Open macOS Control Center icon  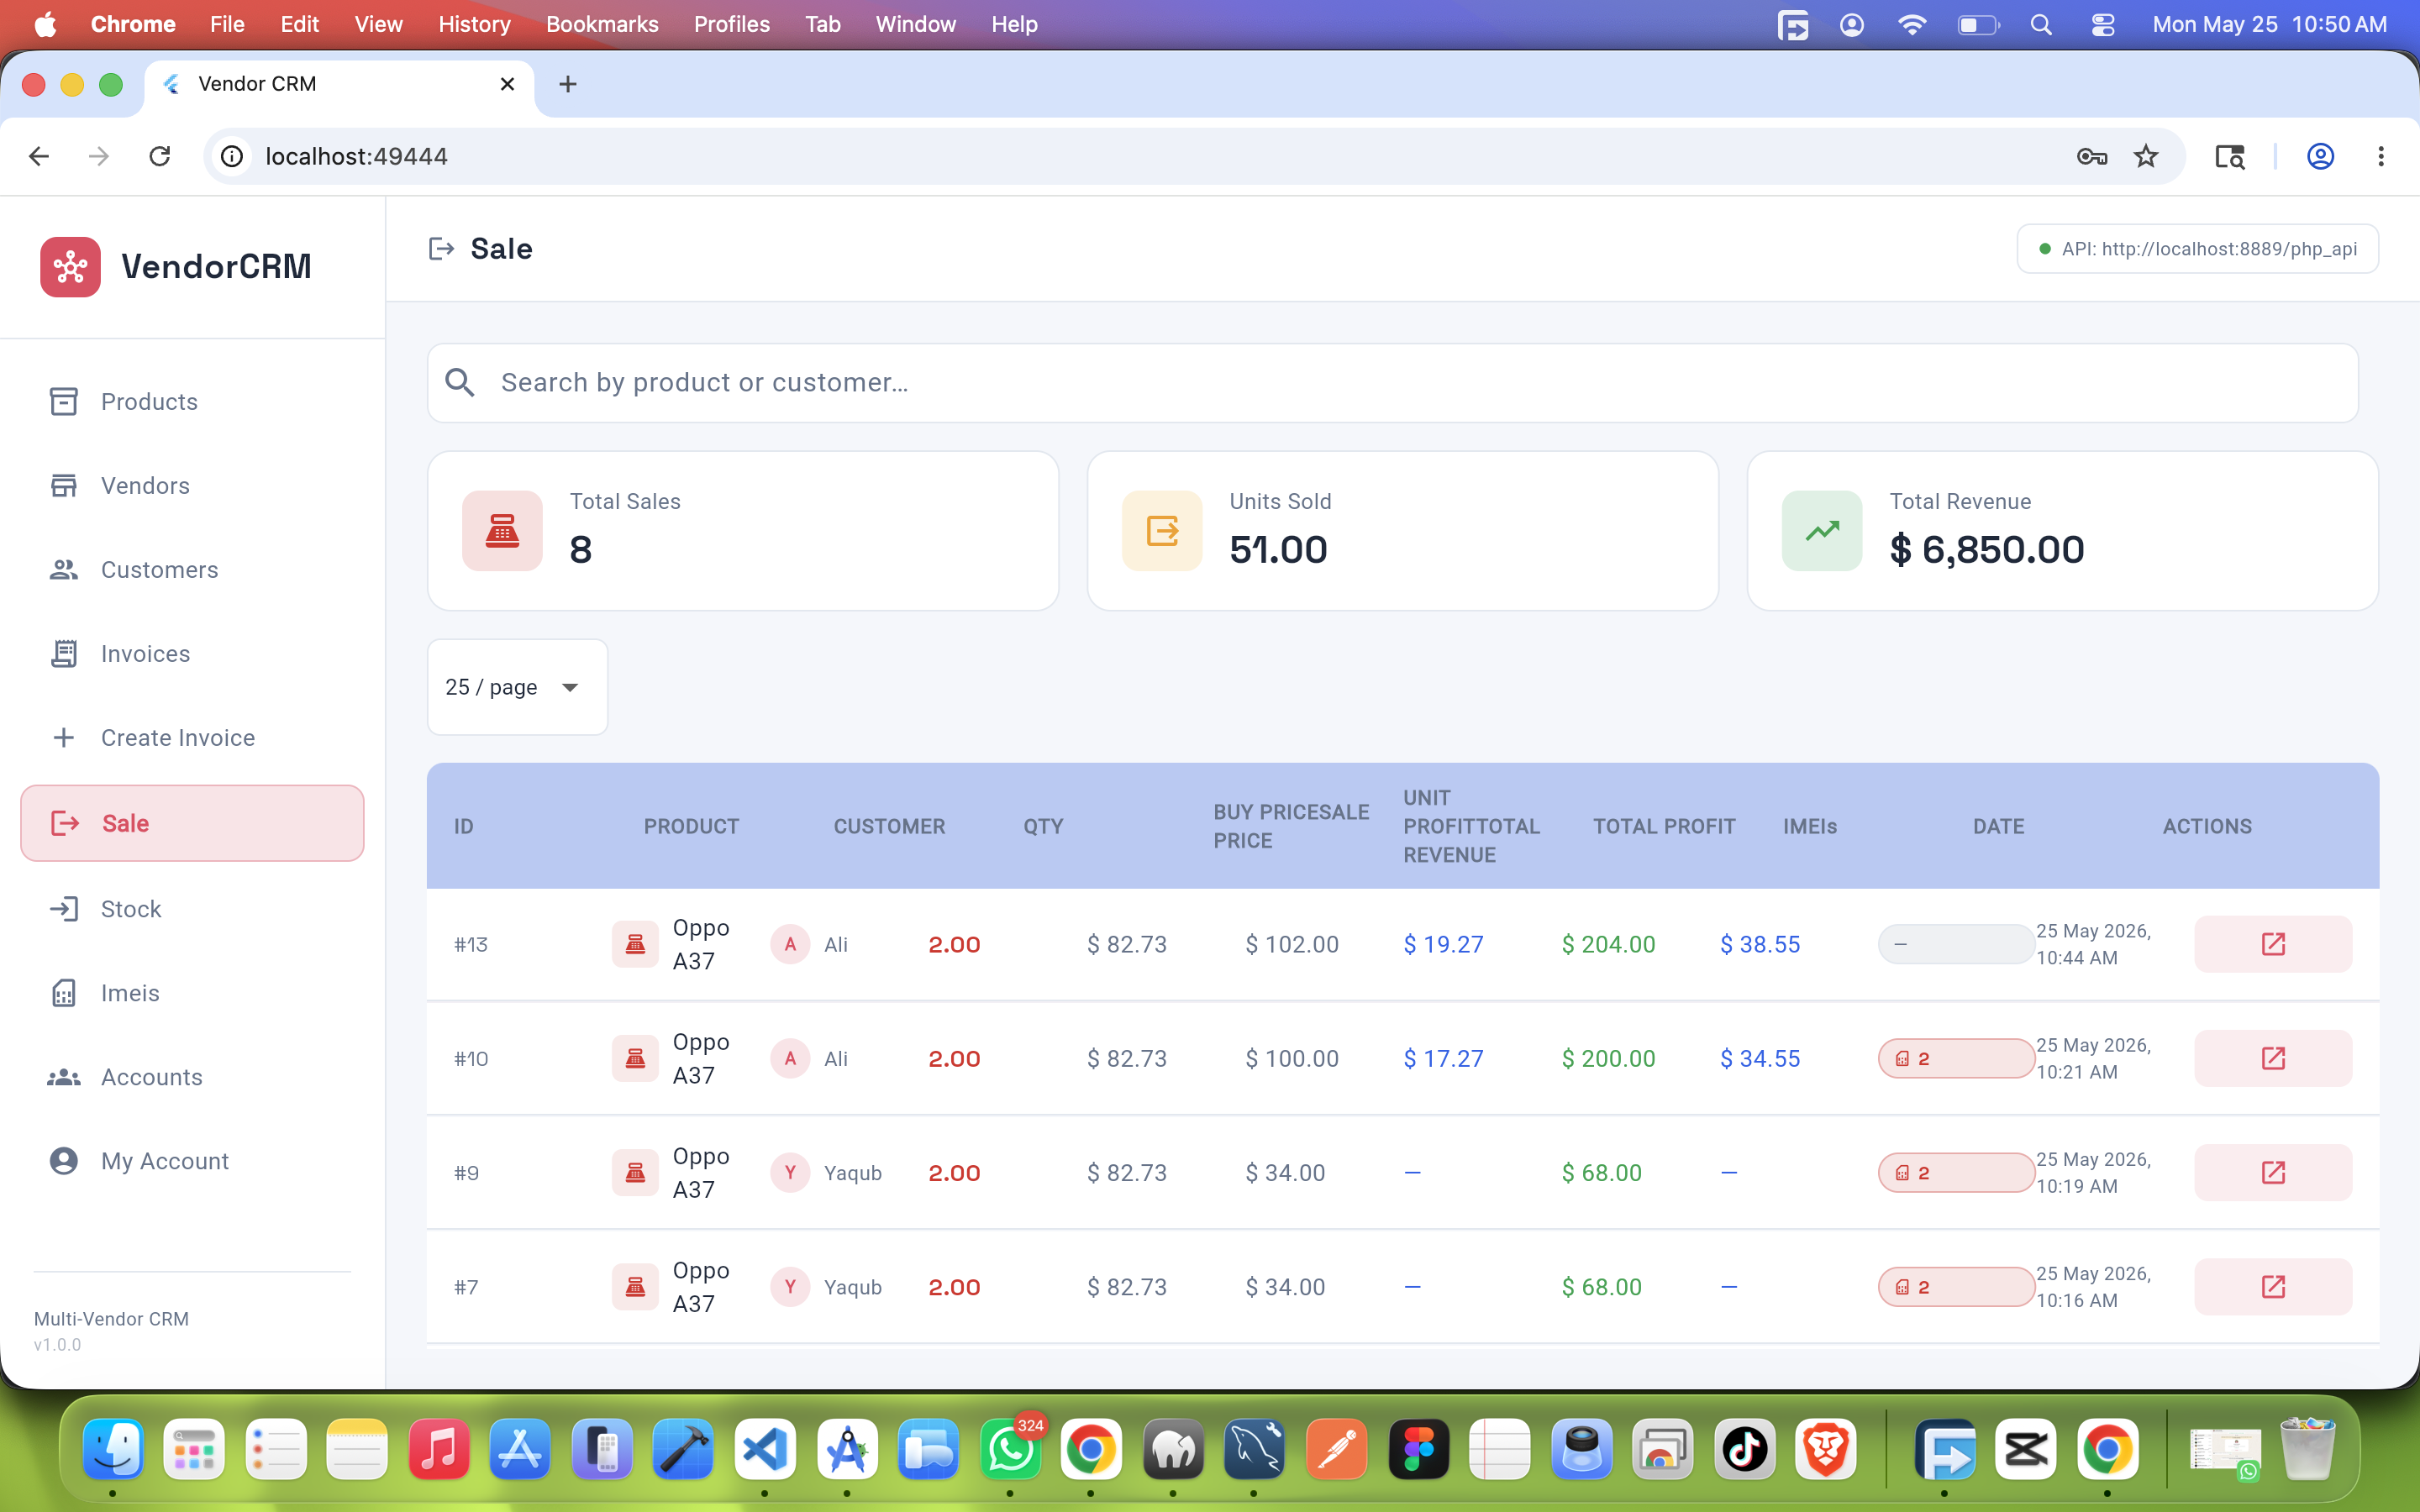tap(2102, 24)
